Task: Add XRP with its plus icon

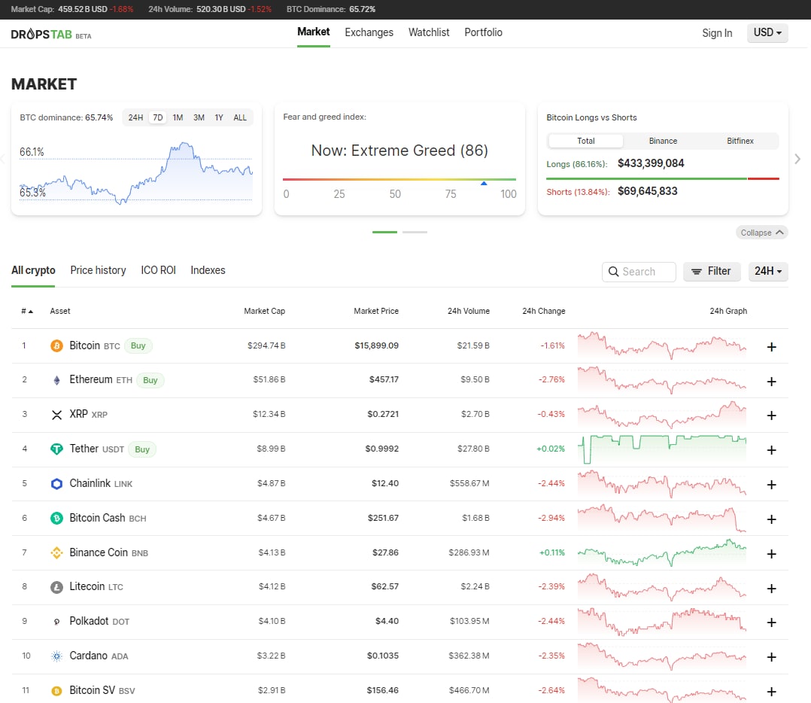Action: [771, 415]
